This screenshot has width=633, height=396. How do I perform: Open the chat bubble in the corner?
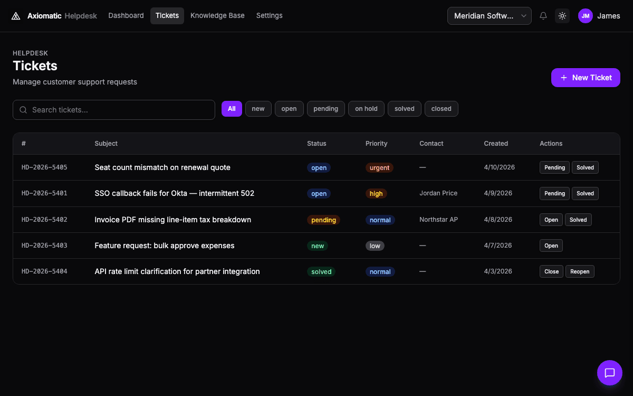[x=610, y=373]
